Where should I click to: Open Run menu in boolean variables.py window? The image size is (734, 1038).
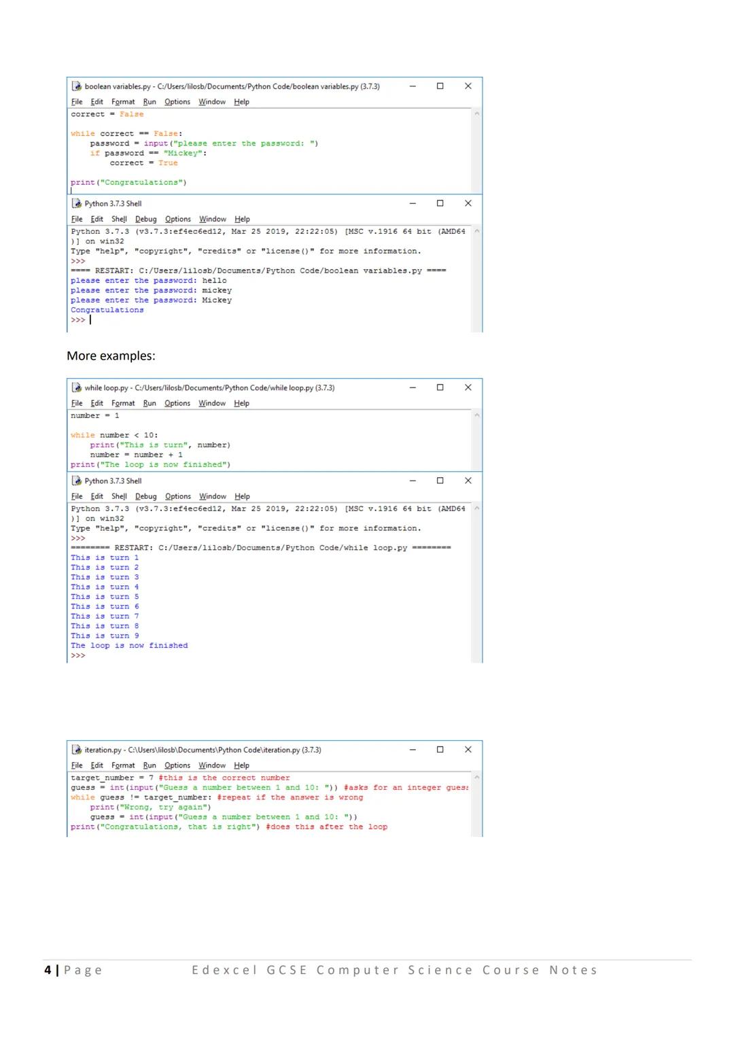point(150,102)
